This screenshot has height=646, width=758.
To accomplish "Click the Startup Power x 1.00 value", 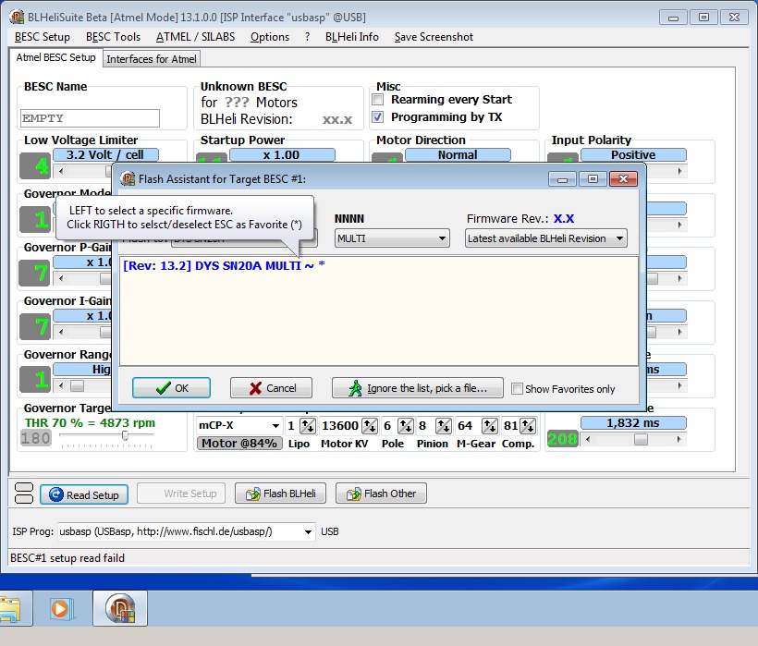I will pyautogui.click(x=282, y=154).
